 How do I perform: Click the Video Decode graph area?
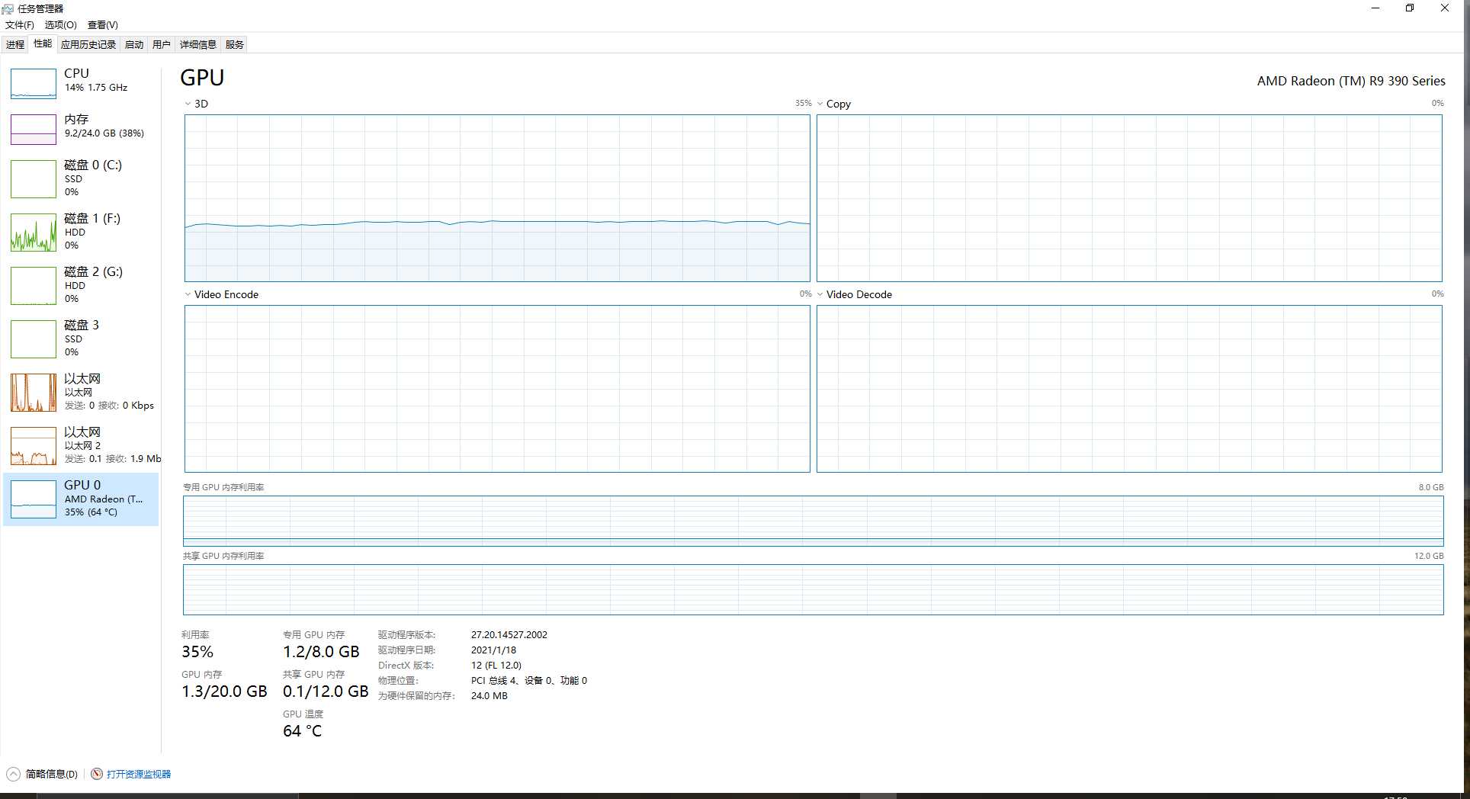1129,389
